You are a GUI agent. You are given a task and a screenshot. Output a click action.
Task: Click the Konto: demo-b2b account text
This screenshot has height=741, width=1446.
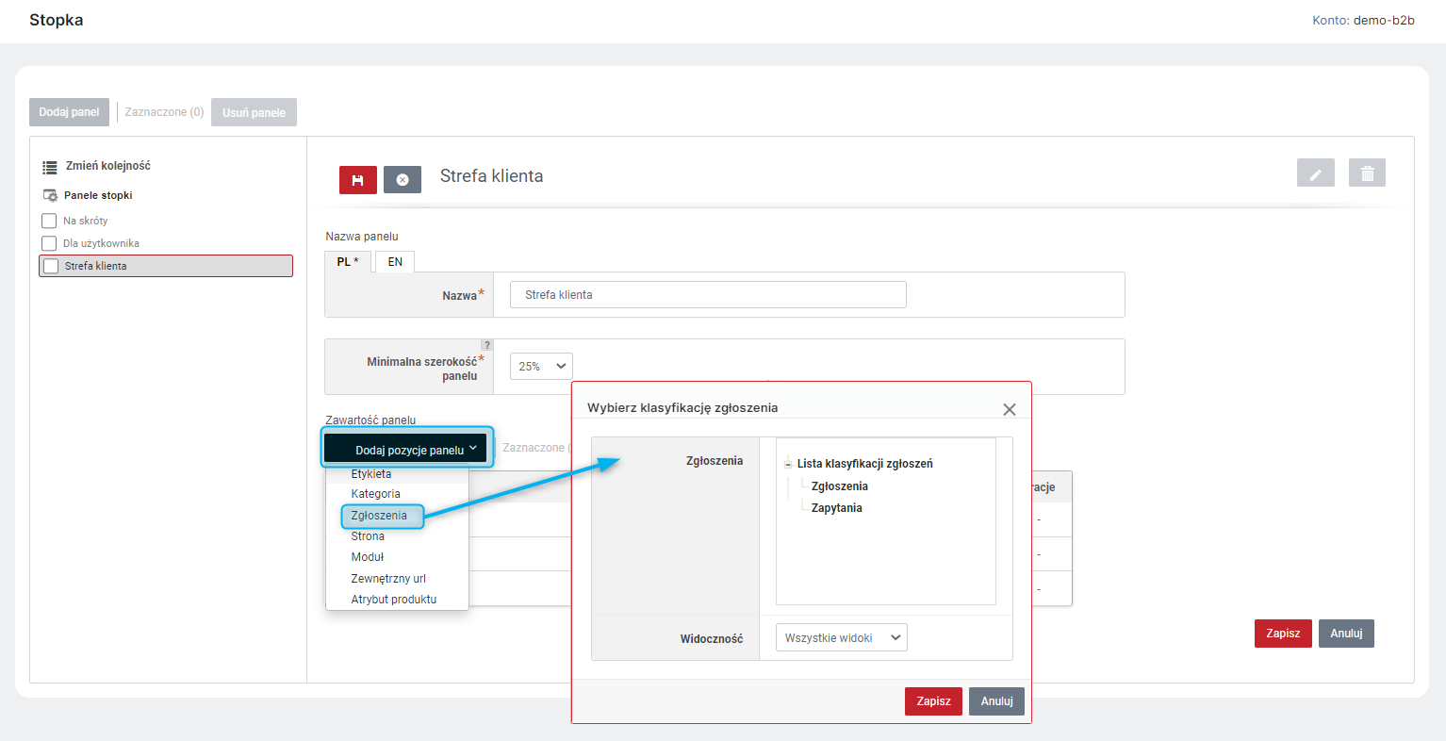[x=1363, y=20]
